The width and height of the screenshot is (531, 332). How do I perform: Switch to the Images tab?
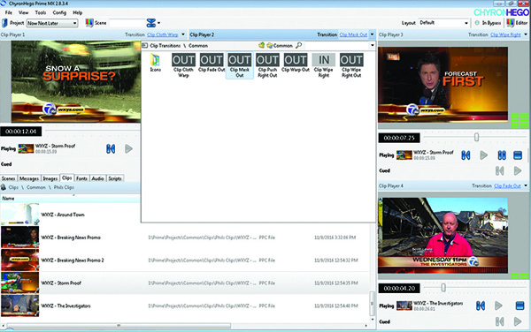tap(50, 178)
